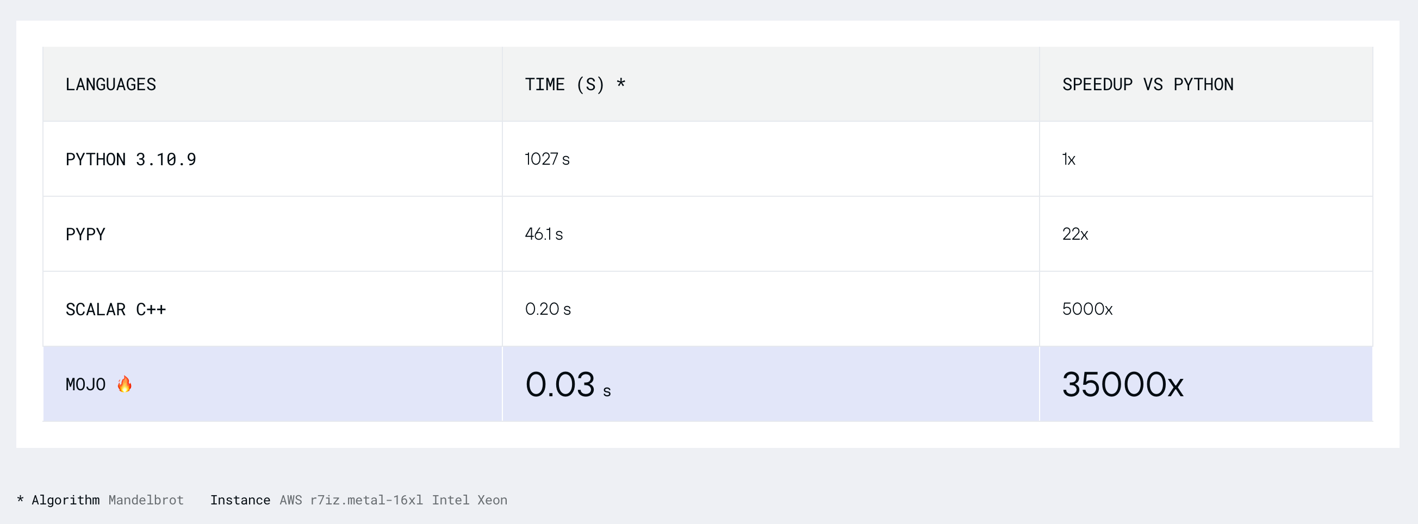This screenshot has width=1418, height=524.
Task: Click the 0.03 s Mojo time
Action: point(567,384)
